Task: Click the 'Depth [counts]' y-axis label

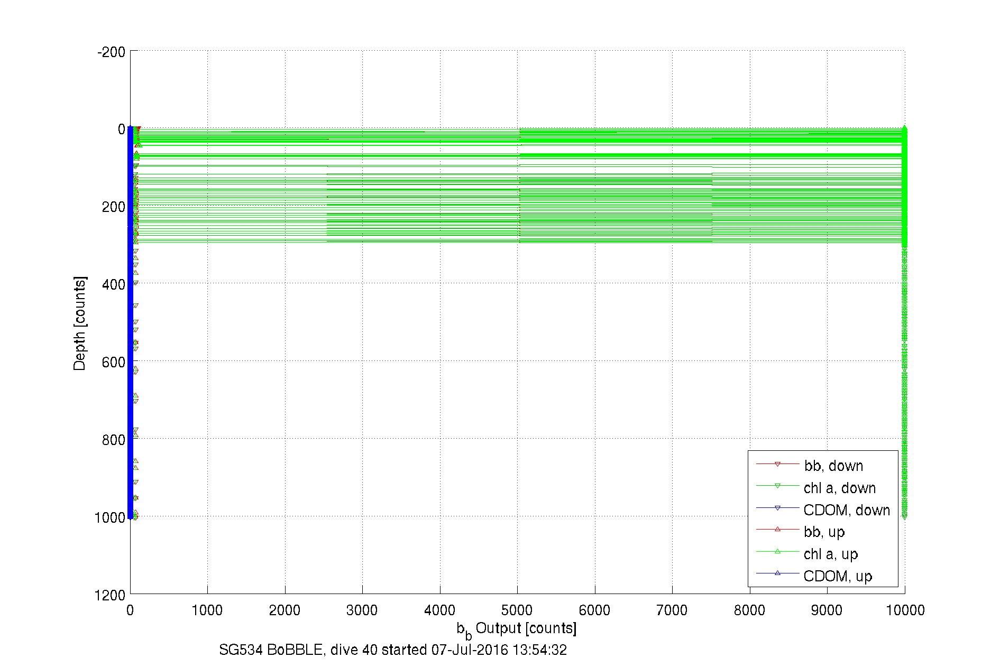Action: tap(79, 323)
